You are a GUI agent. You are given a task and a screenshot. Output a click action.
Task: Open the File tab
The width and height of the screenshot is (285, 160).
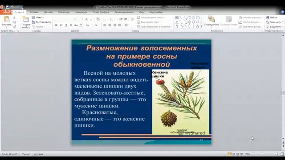(x=6, y=12)
